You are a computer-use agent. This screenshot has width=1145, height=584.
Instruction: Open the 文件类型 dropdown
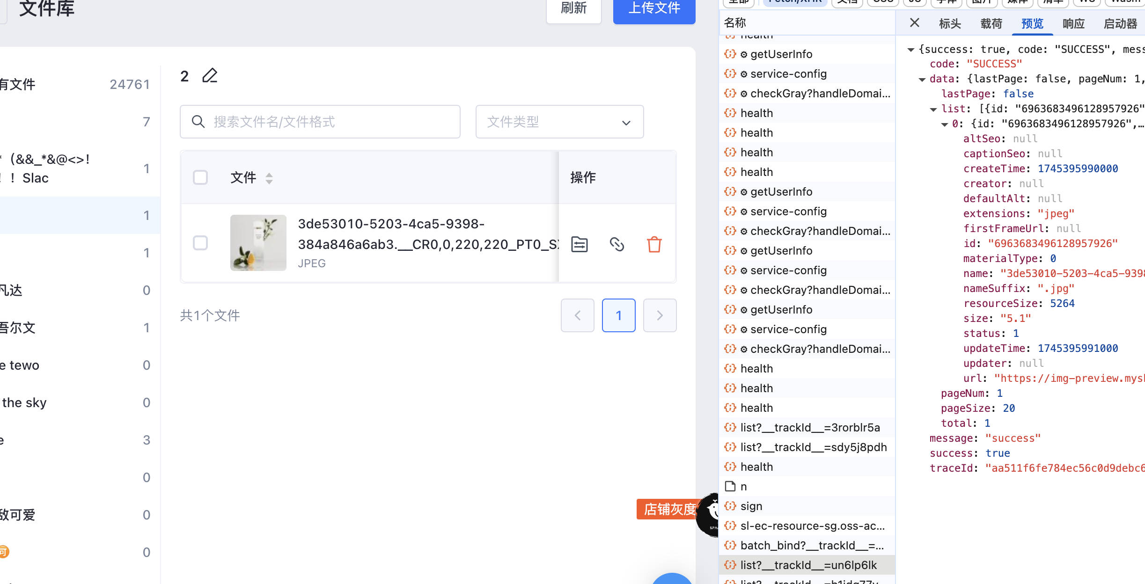coord(559,122)
